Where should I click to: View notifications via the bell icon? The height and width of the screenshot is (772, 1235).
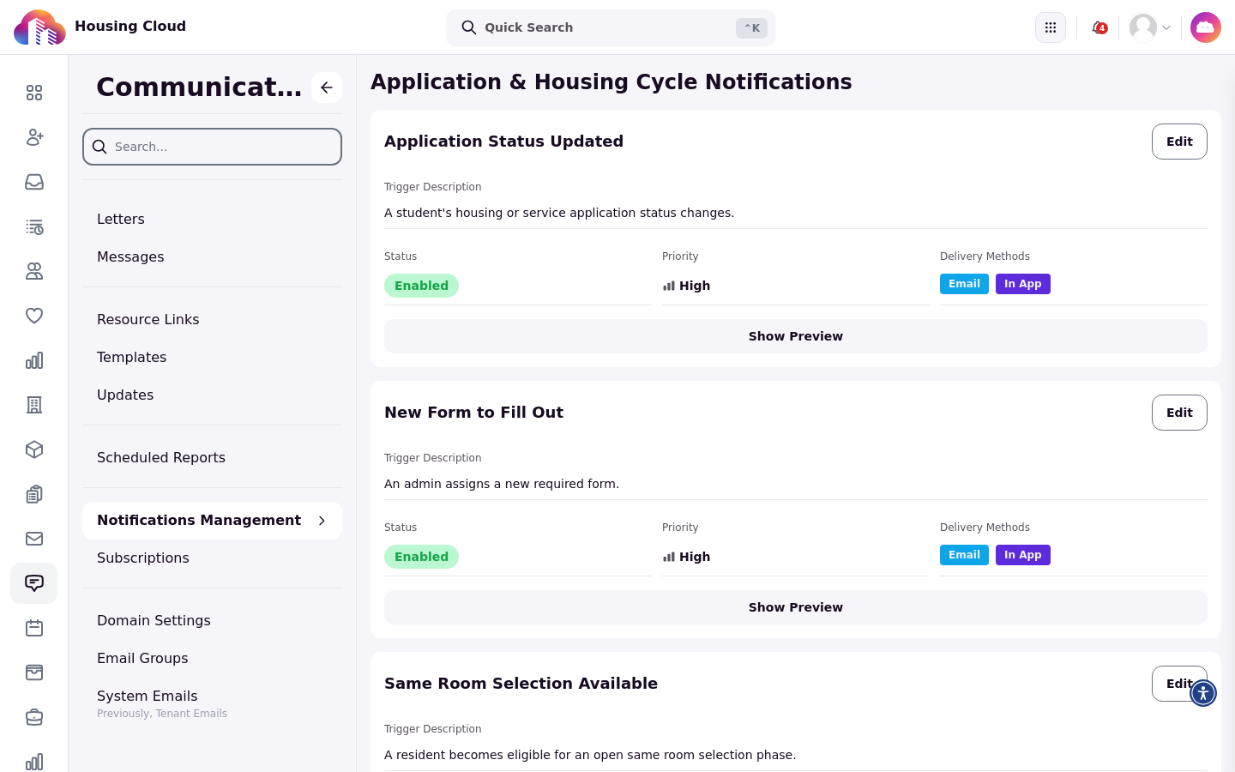(x=1099, y=27)
